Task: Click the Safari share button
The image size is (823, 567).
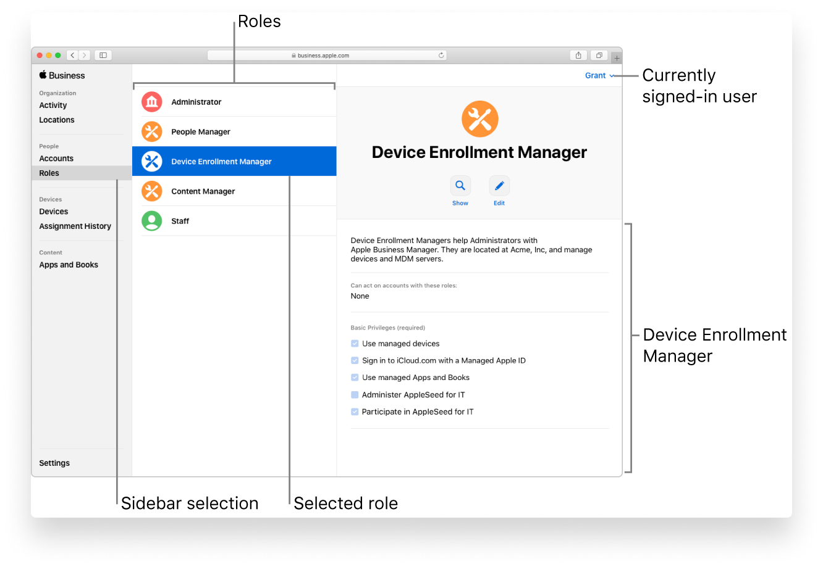Action: click(x=578, y=56)
